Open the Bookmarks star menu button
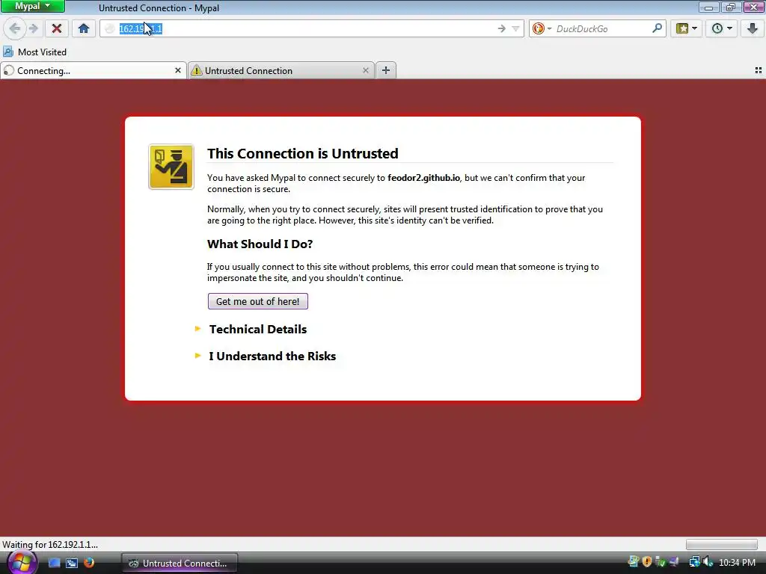The width and height of the screenshot is (766, 574). click(x=682, y=29)
